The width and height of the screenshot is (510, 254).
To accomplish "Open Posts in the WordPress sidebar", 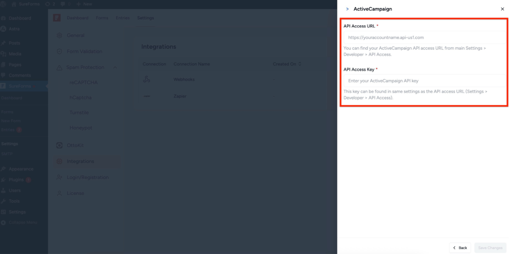I will [x=14, y=43].
